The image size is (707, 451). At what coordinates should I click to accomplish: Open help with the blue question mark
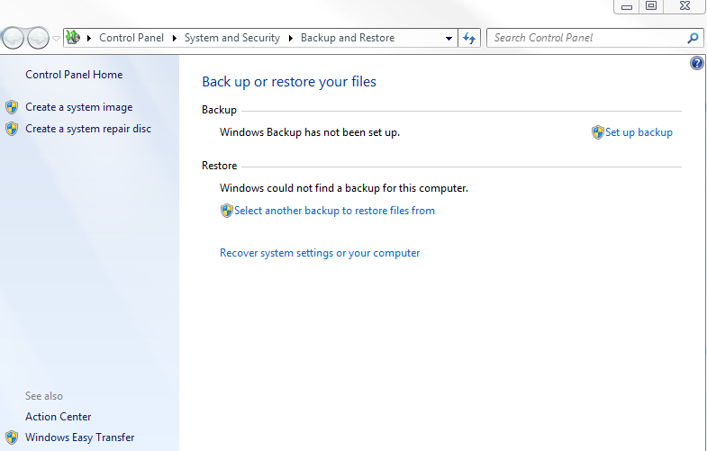696,64
